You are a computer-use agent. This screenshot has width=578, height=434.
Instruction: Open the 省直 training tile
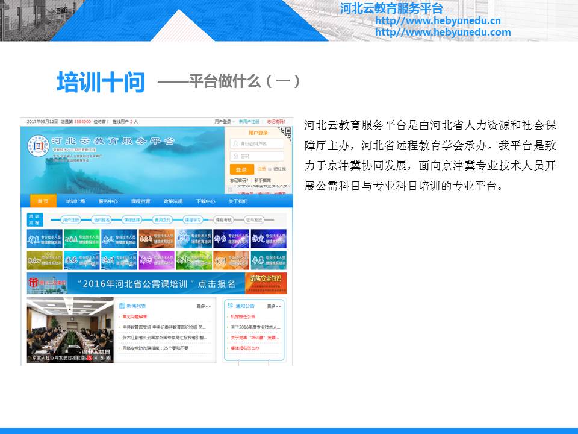[45, 239]
